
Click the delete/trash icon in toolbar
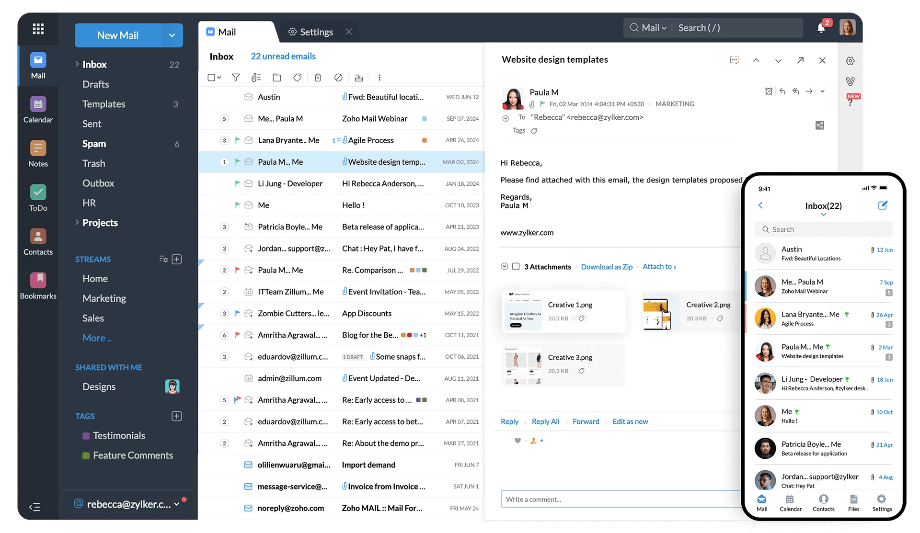click(x=318, y=78)
